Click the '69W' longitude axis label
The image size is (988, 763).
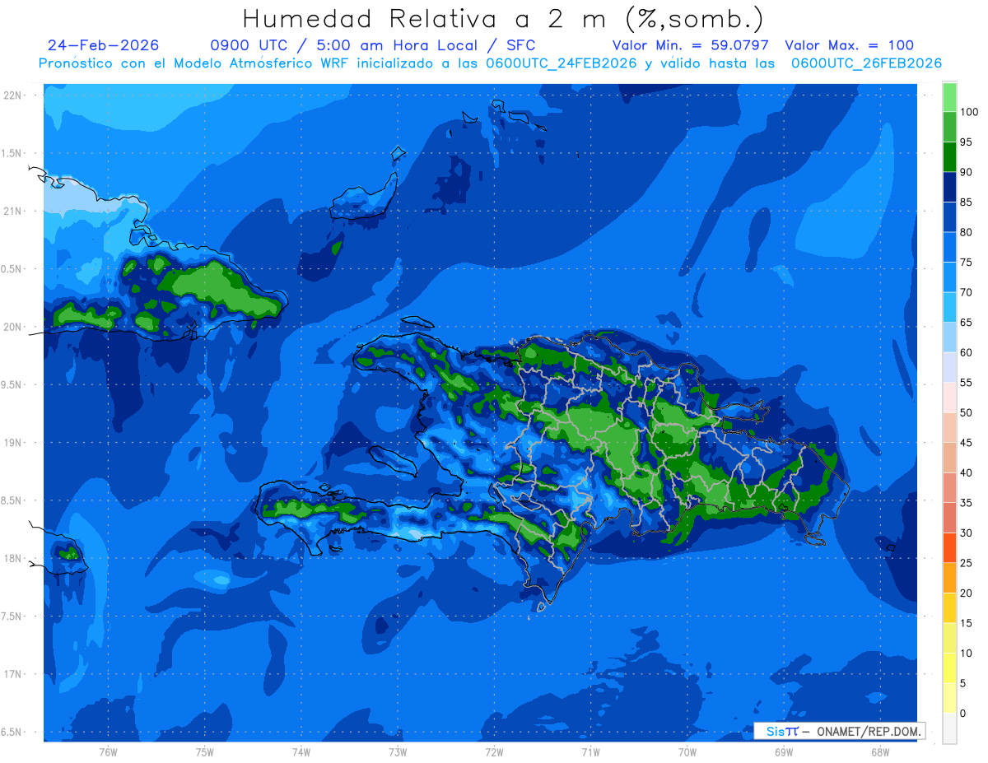pos(784,752)
